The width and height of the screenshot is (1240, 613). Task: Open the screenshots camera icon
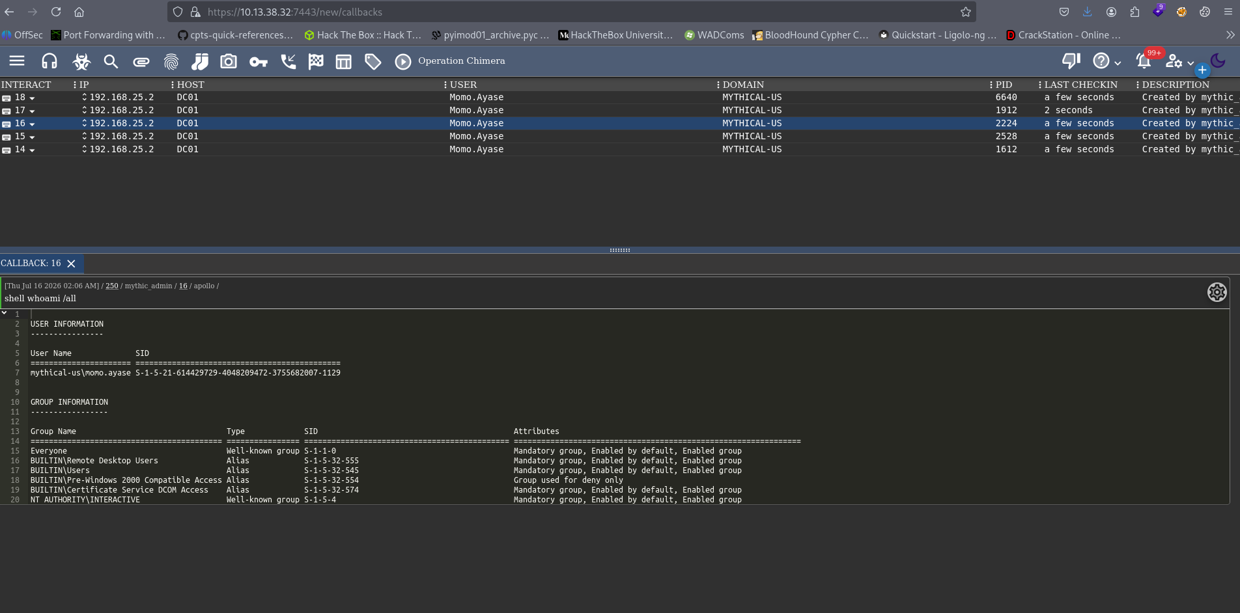tap(229, 61)
